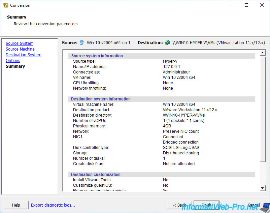This screenshot has width=270, height=213.
Task: Click the Number of vCPUs label
Action: click(90, 121)
